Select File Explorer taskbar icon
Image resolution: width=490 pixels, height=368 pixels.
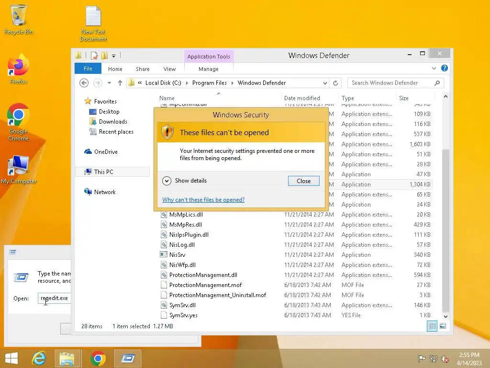67,358
